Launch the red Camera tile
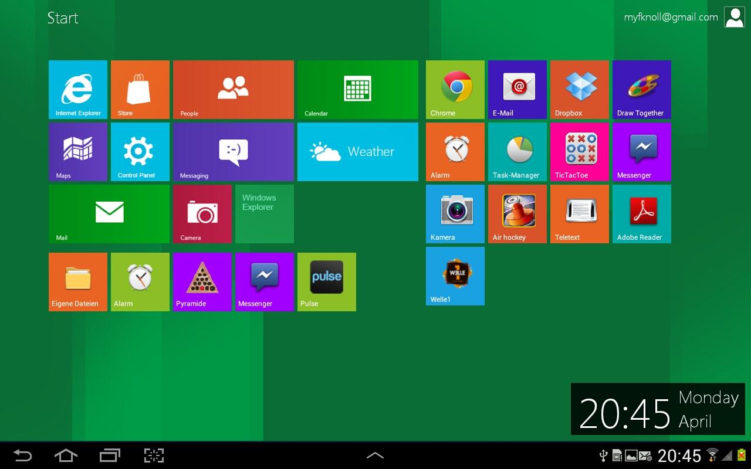 pyautogui.click(x=202, y=214)
